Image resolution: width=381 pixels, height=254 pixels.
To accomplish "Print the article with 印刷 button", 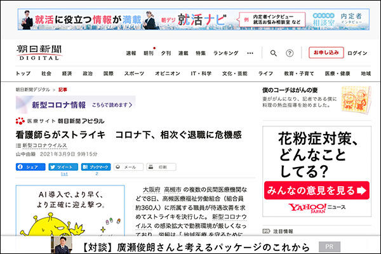I will point(161,167).
